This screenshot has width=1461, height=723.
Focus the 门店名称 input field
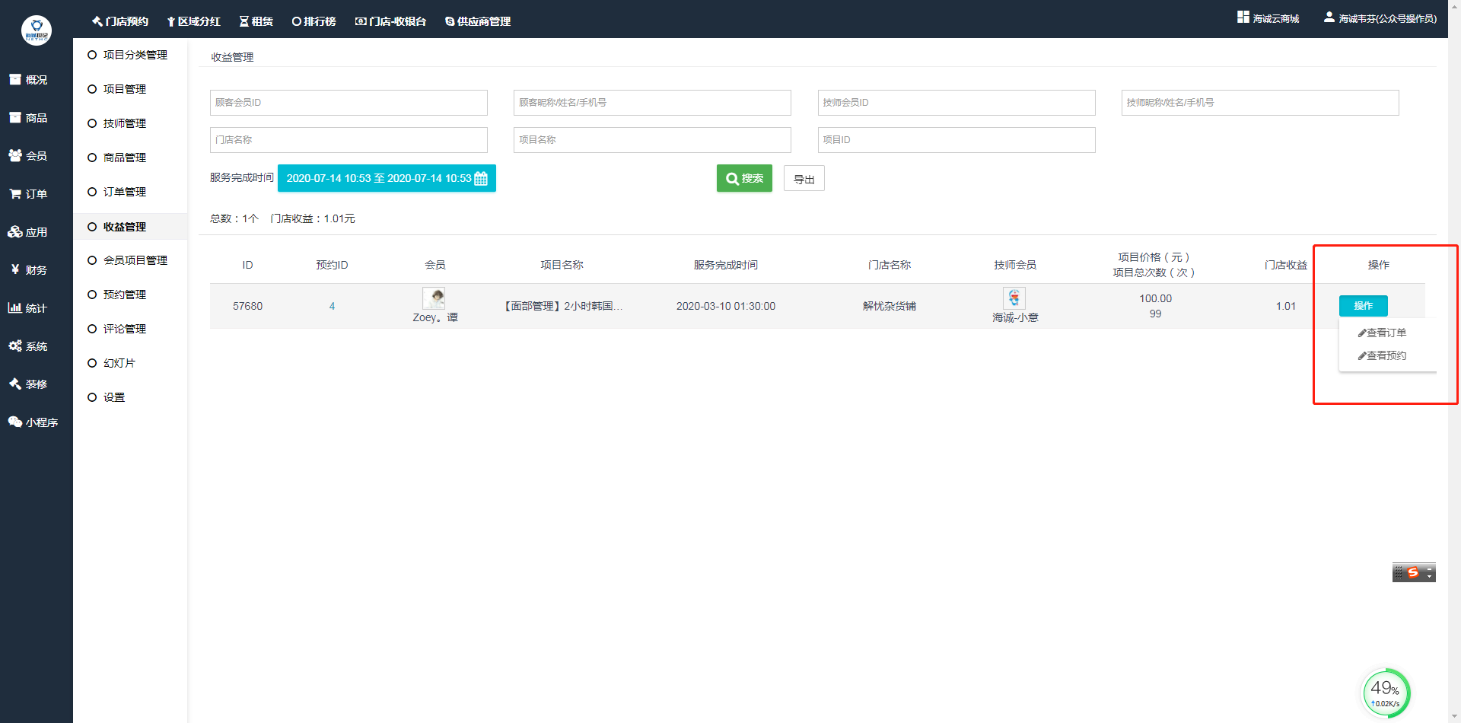point(349,140)
